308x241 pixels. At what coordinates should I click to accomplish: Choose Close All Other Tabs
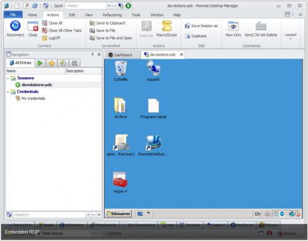[62, 30]
